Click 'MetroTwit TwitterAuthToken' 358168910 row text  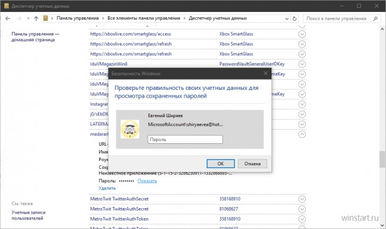pos(119,219)
